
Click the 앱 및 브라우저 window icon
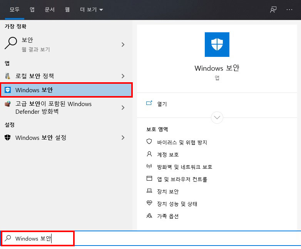coord(149,178)
